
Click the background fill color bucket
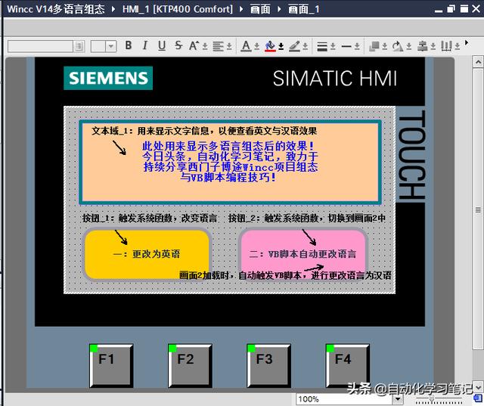(x=270, y=46)
